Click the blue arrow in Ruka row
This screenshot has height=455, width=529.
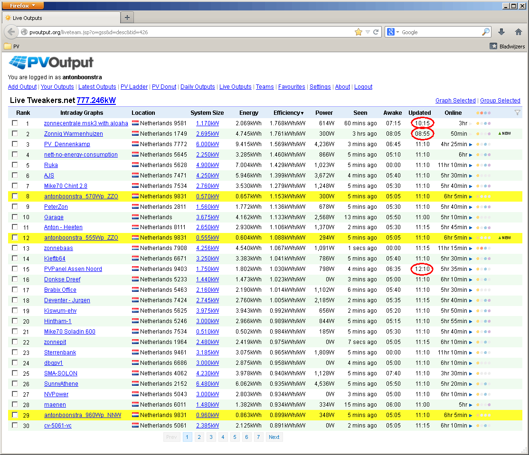[471, 166]
